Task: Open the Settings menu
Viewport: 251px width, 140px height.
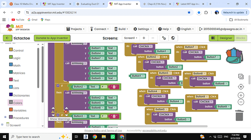Action: (143, 29)
